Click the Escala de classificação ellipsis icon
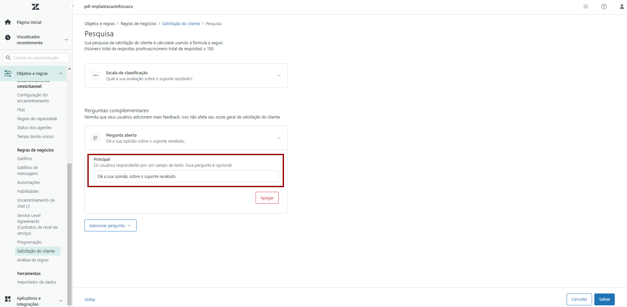627x307 pixels. 95,76
